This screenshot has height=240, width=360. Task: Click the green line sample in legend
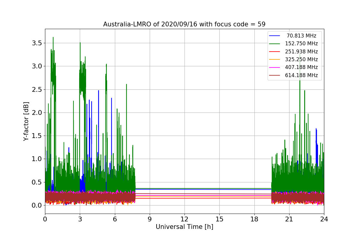(x=275, y=44)
